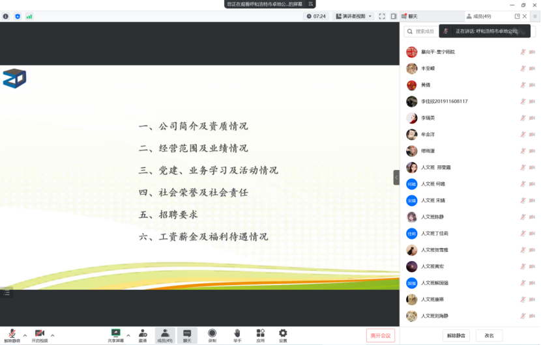Start recording with the record icon
Screen dimensions: 541x345
pyautogui.click(x=212, y=333)
